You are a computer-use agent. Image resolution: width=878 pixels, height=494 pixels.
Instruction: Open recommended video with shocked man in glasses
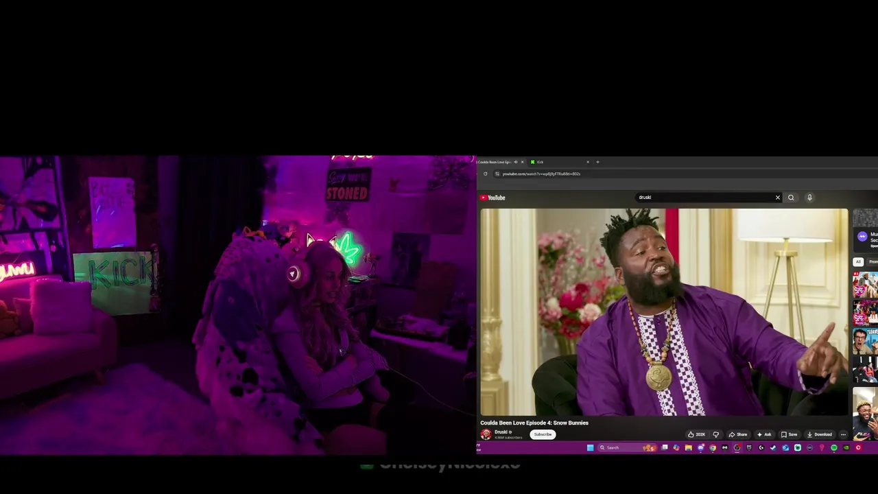(x=866, y=341)
